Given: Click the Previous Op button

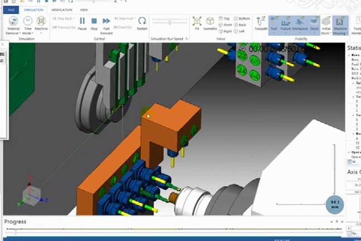Looking at the screenshot, I should click(x=64, y=27).
